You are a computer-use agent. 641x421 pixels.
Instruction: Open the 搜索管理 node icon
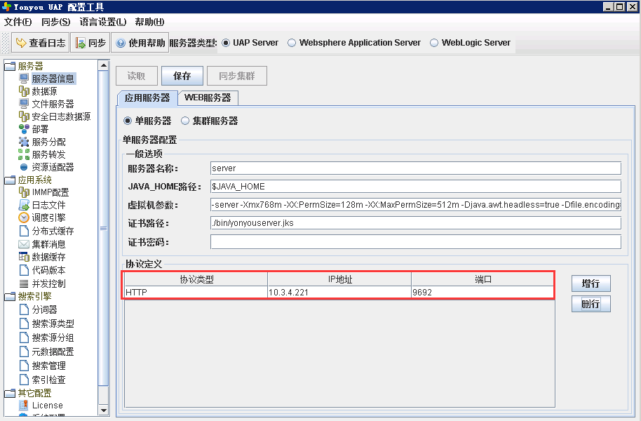click(x=24, y=366)
